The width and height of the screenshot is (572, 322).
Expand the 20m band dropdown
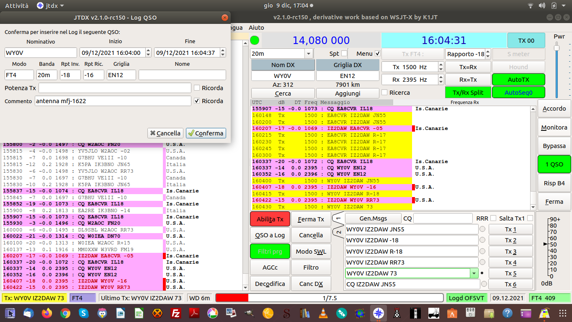(309, 54)
